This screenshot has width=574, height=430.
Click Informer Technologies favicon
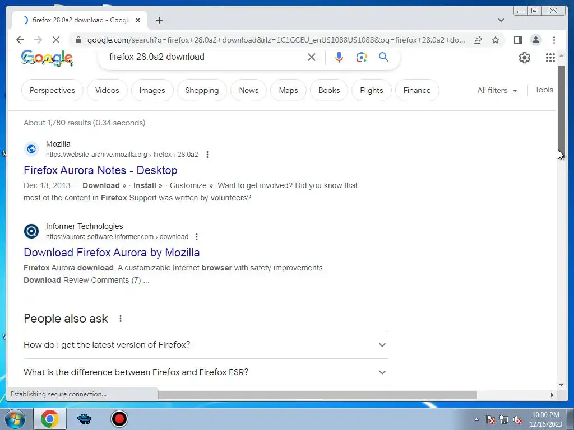[x=31, y=231]
